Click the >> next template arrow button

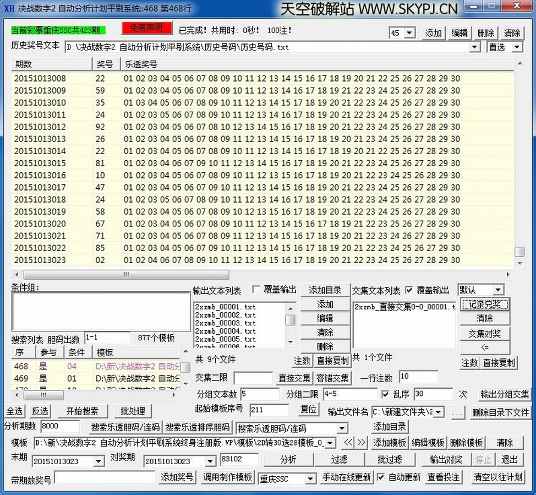coord(361,443)
